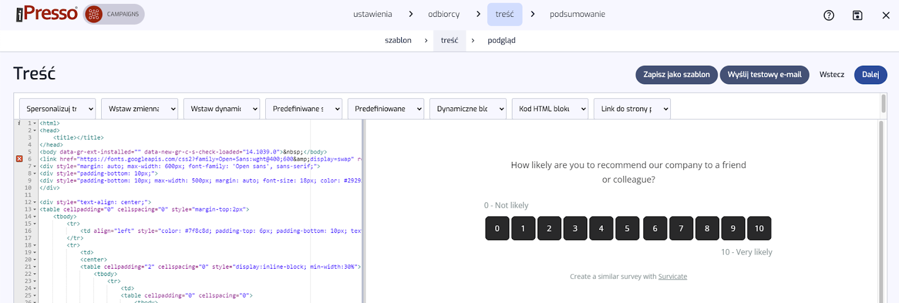The height and width of the screenshot is (303, 899).
Task: Click the Treść page heading
Action: (34, 74)
